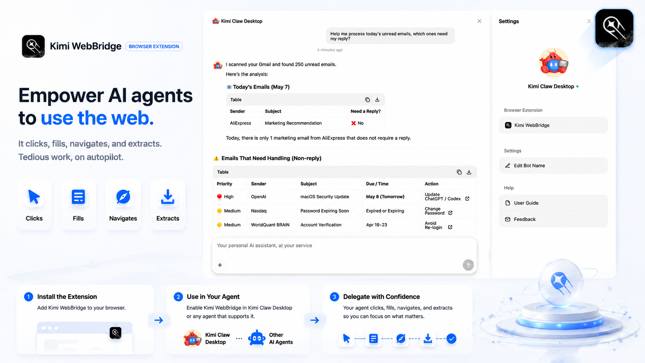Open Kimi WebBridge under Browser Extension
The image size is (645, 363).
coord(553,125)
